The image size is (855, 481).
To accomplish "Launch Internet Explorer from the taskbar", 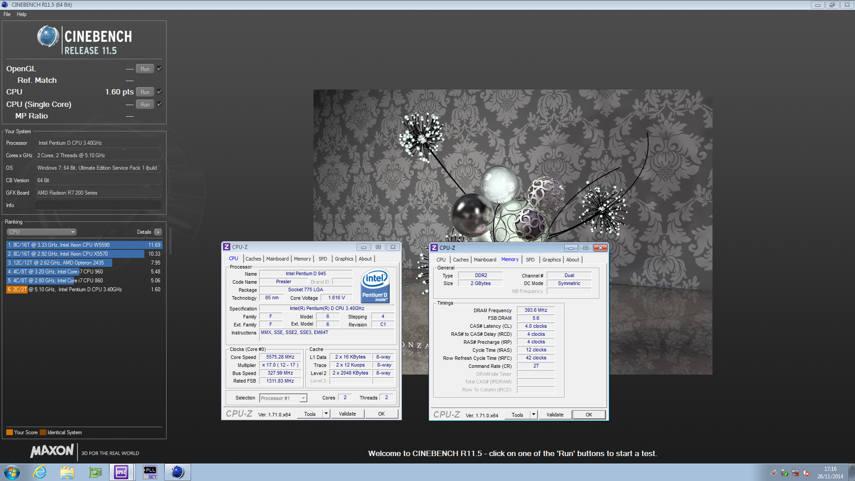I will (x=40, y=472).
